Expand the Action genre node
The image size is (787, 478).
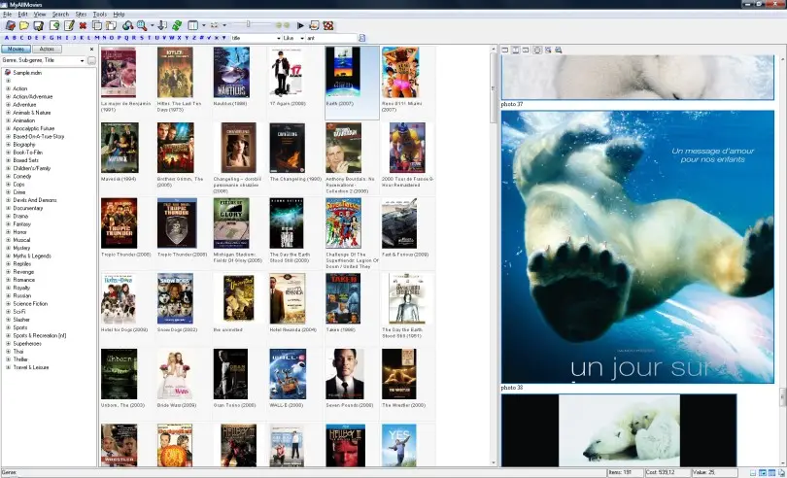(x=8, y=88)
